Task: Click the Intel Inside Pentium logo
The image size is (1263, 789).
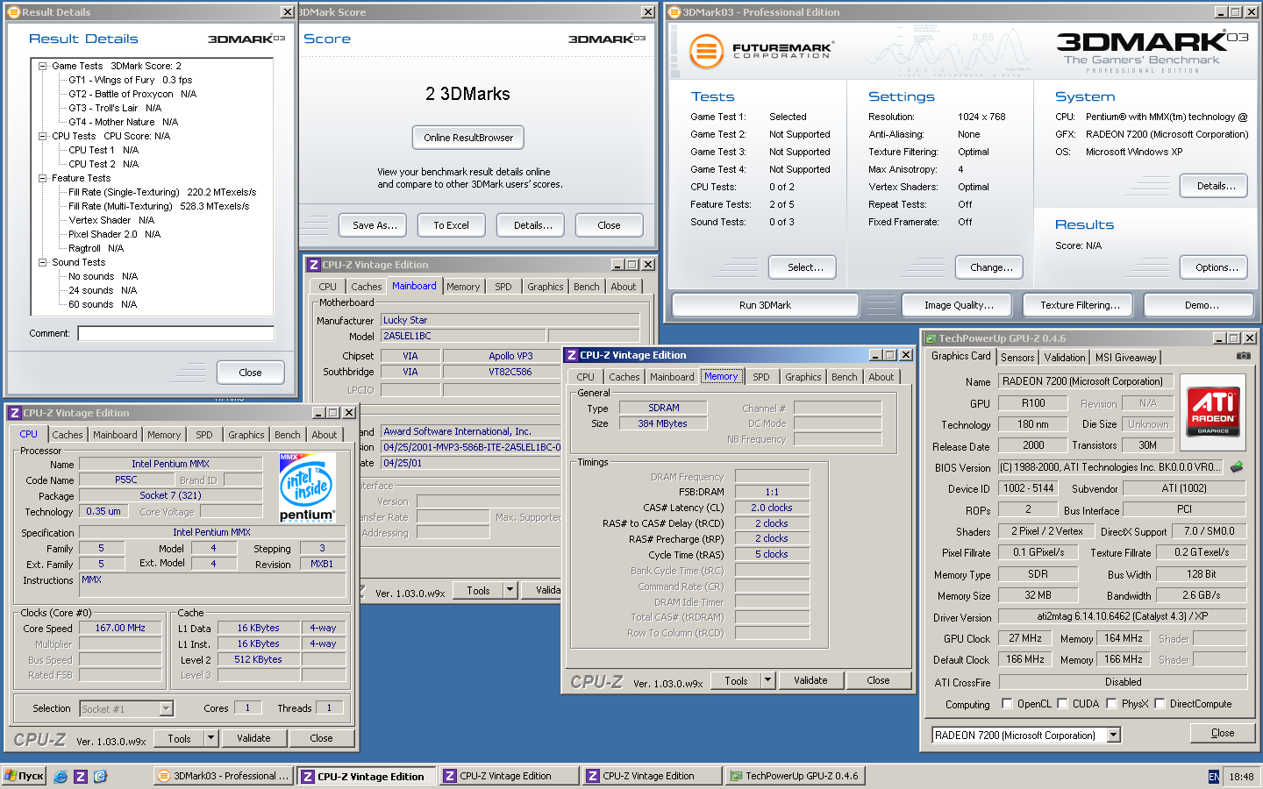Action: point(307,489)
